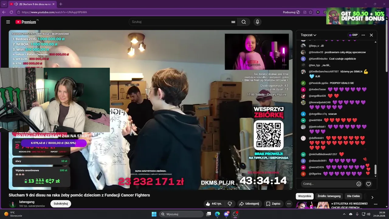Open the Windows Start menu

click(154, 214)
